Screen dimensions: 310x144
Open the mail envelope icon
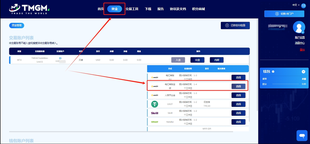point(303,6)
